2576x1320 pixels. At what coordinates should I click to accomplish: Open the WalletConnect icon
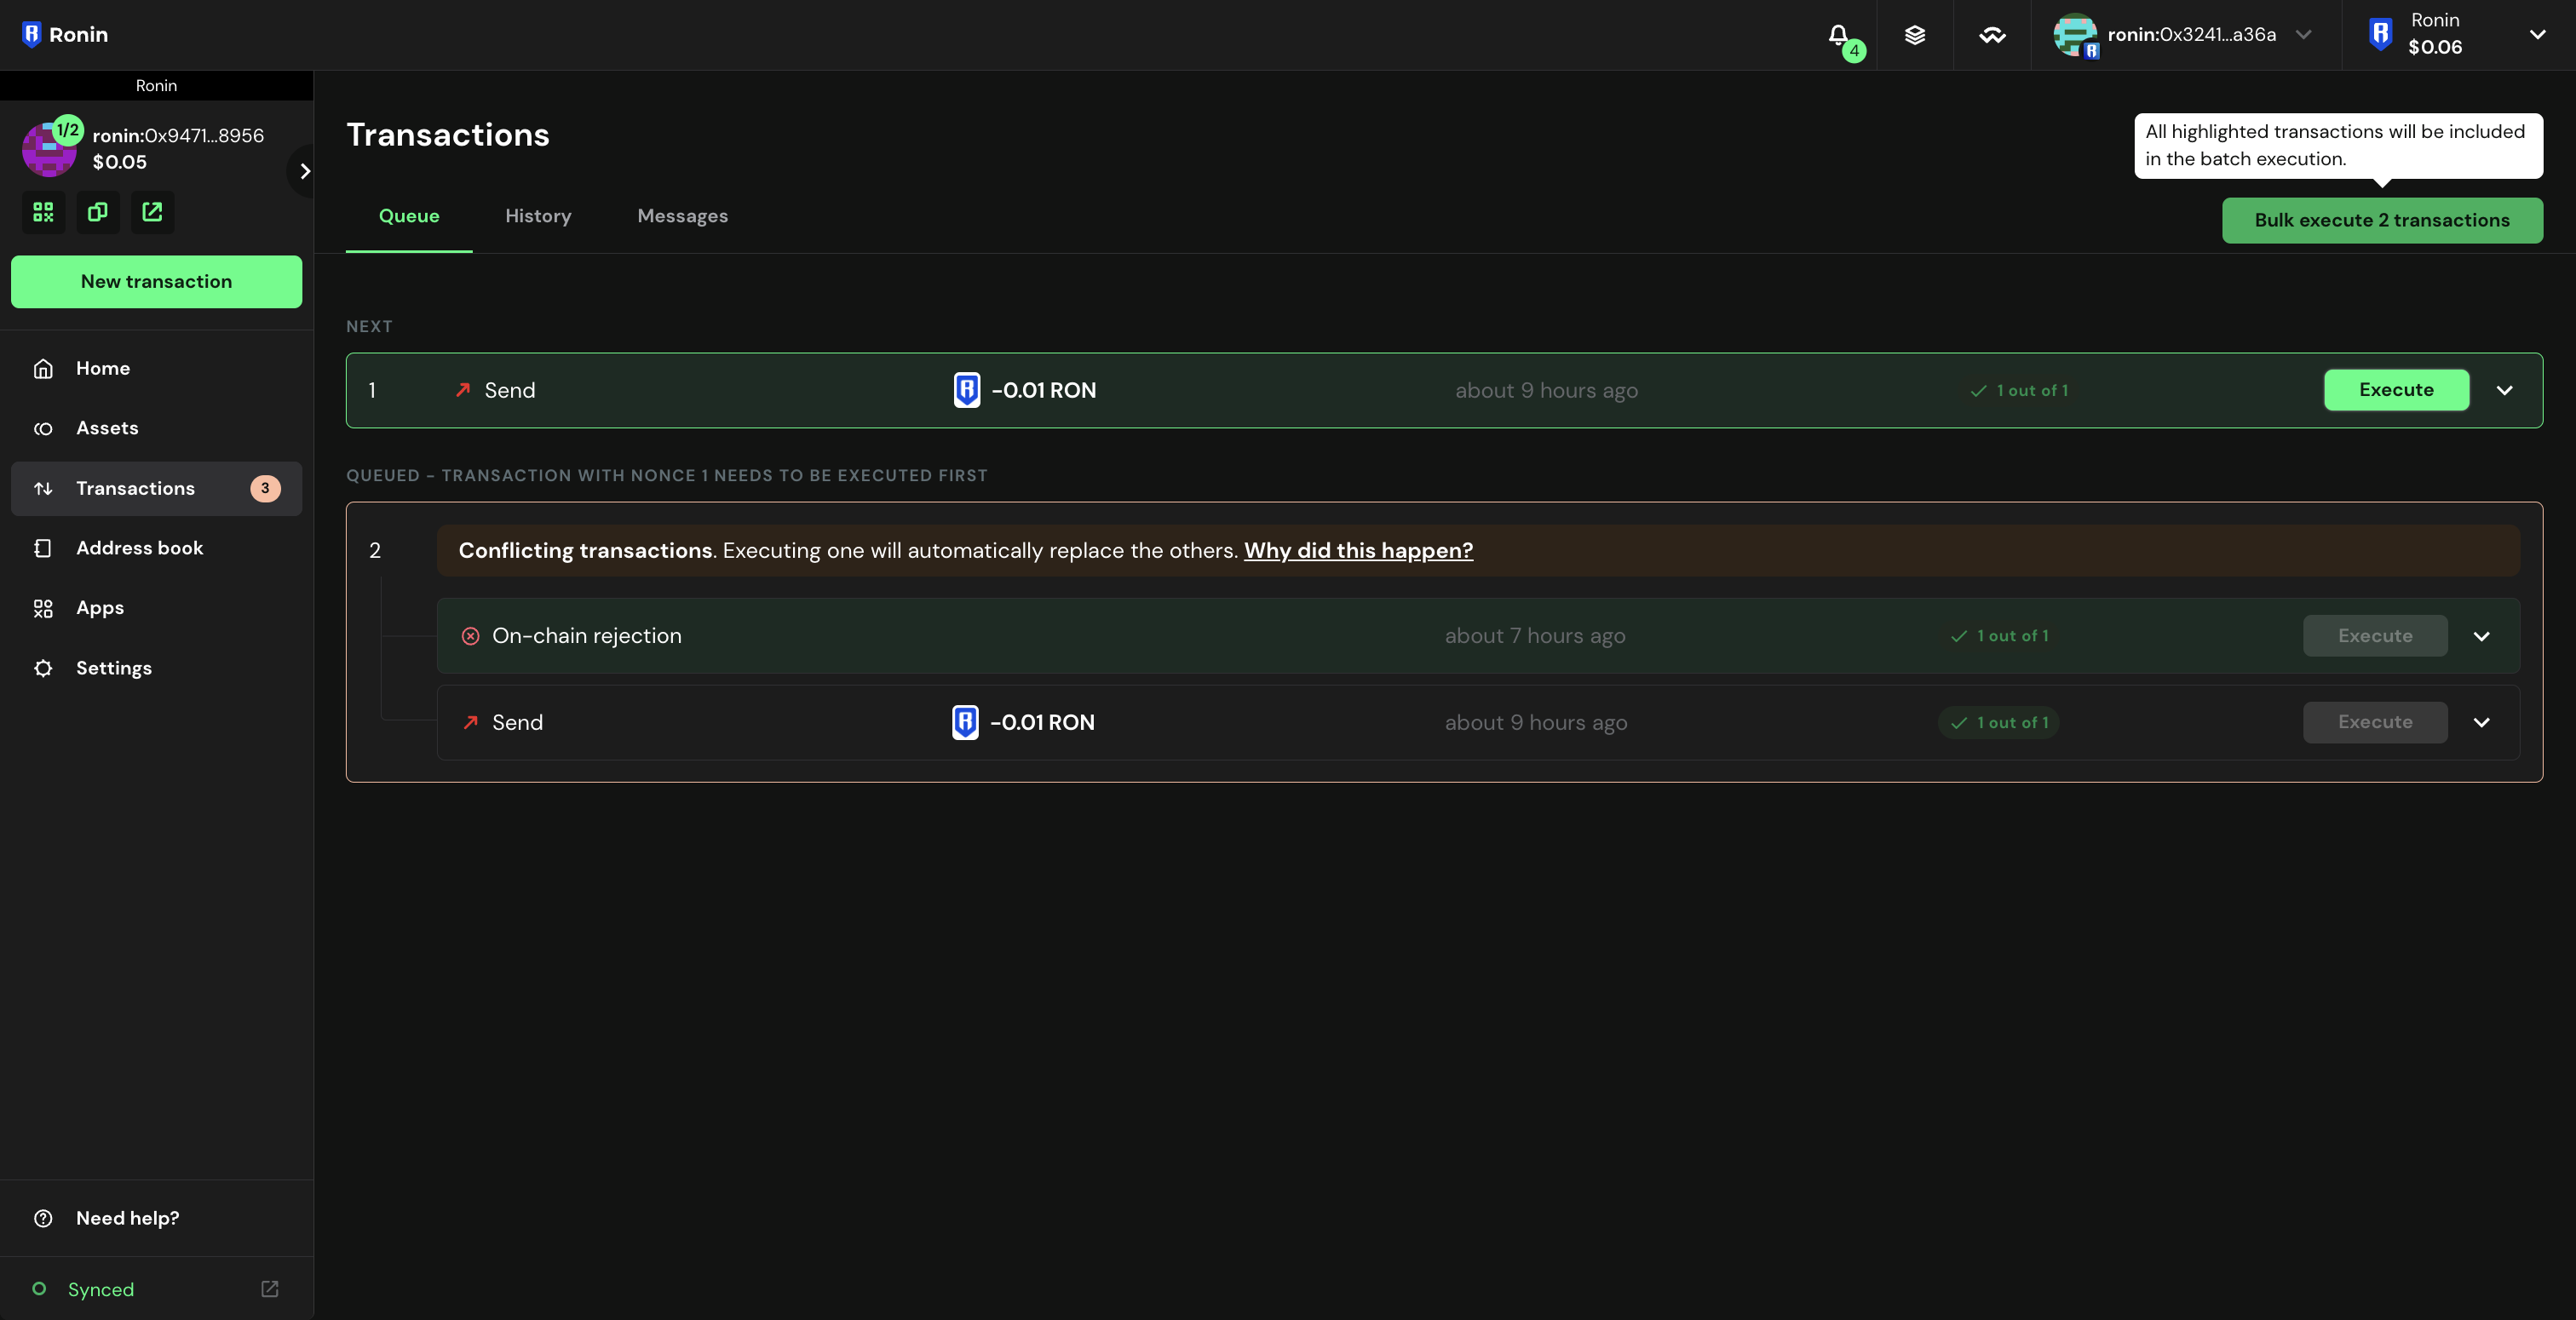coord(1992,35)
